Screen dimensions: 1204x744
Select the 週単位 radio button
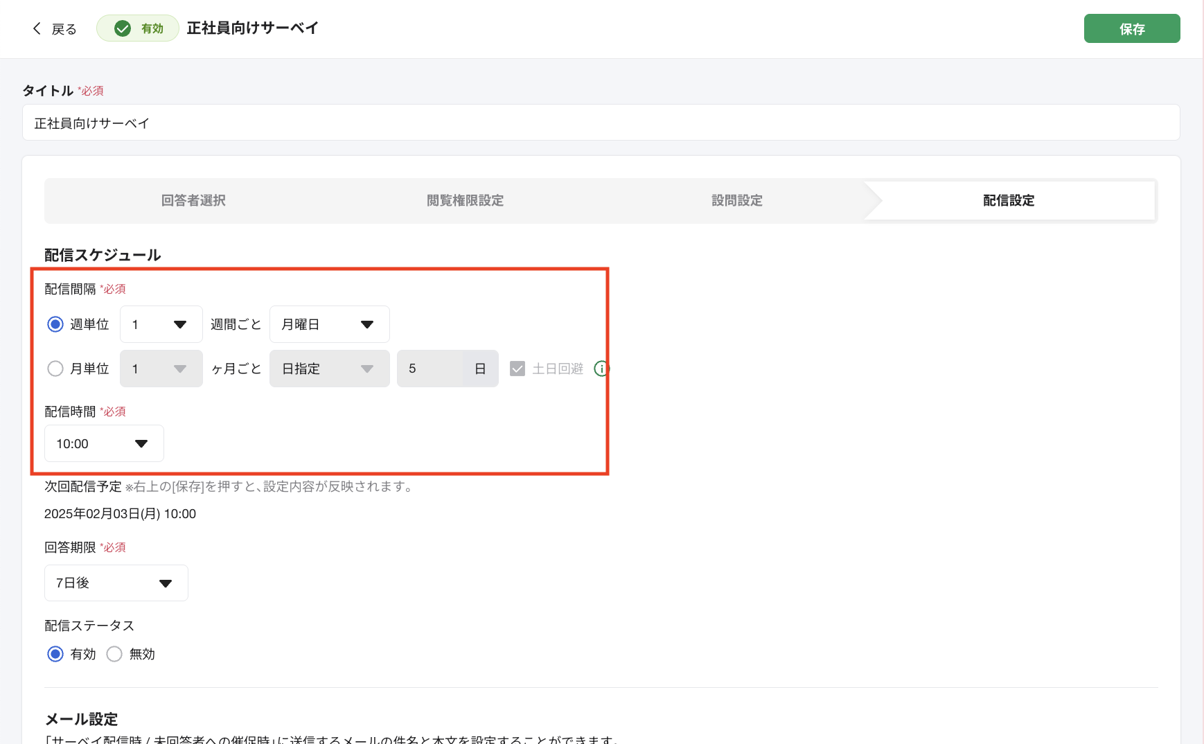click(55, 324)
